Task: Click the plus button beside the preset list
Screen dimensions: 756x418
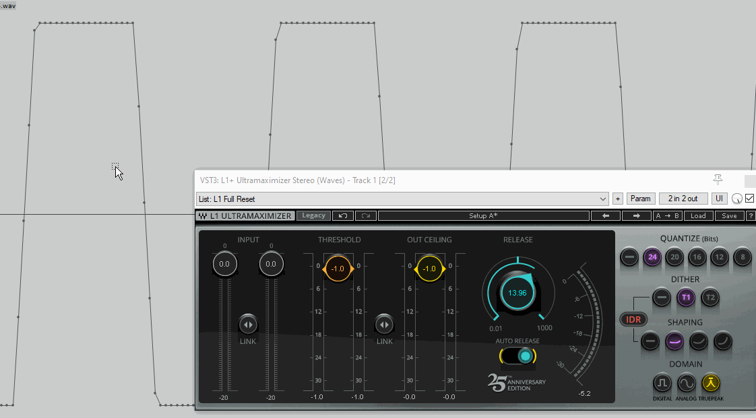Action: click(x=618, y=199)
